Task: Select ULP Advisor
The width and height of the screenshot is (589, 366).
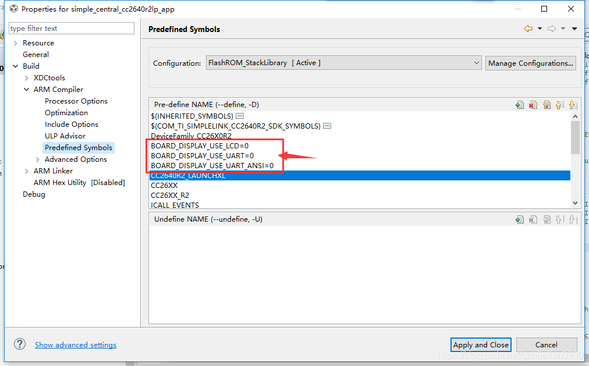Action: (x=65, y=136)
